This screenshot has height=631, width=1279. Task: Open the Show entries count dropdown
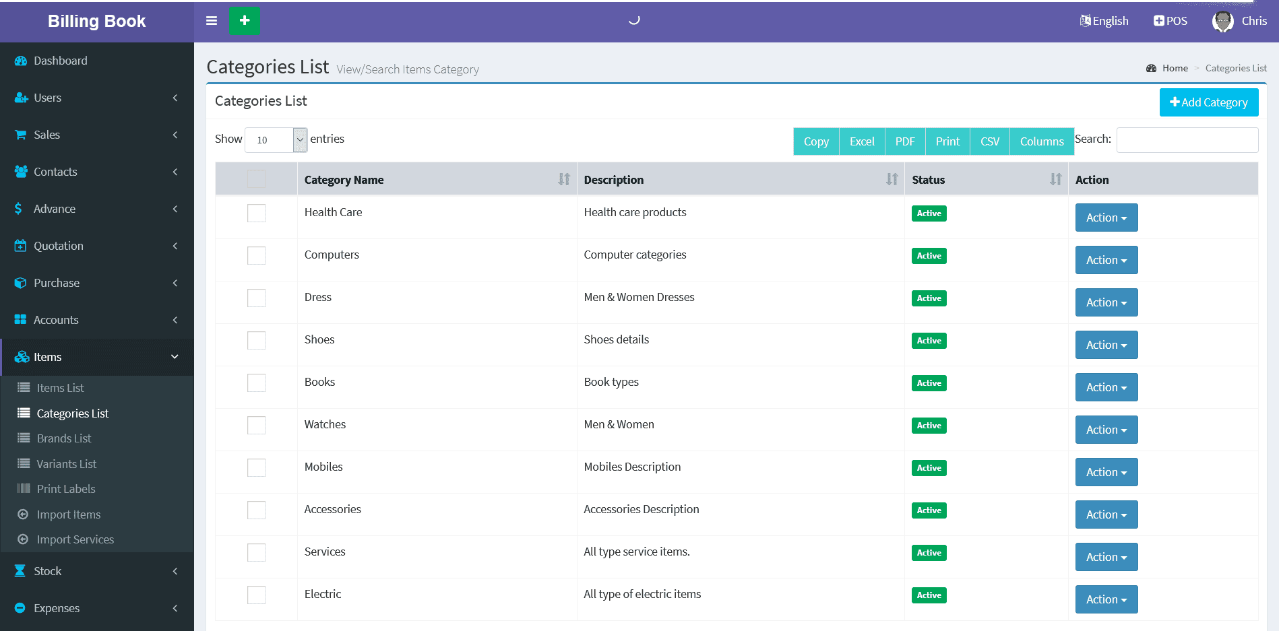(276, 140)
